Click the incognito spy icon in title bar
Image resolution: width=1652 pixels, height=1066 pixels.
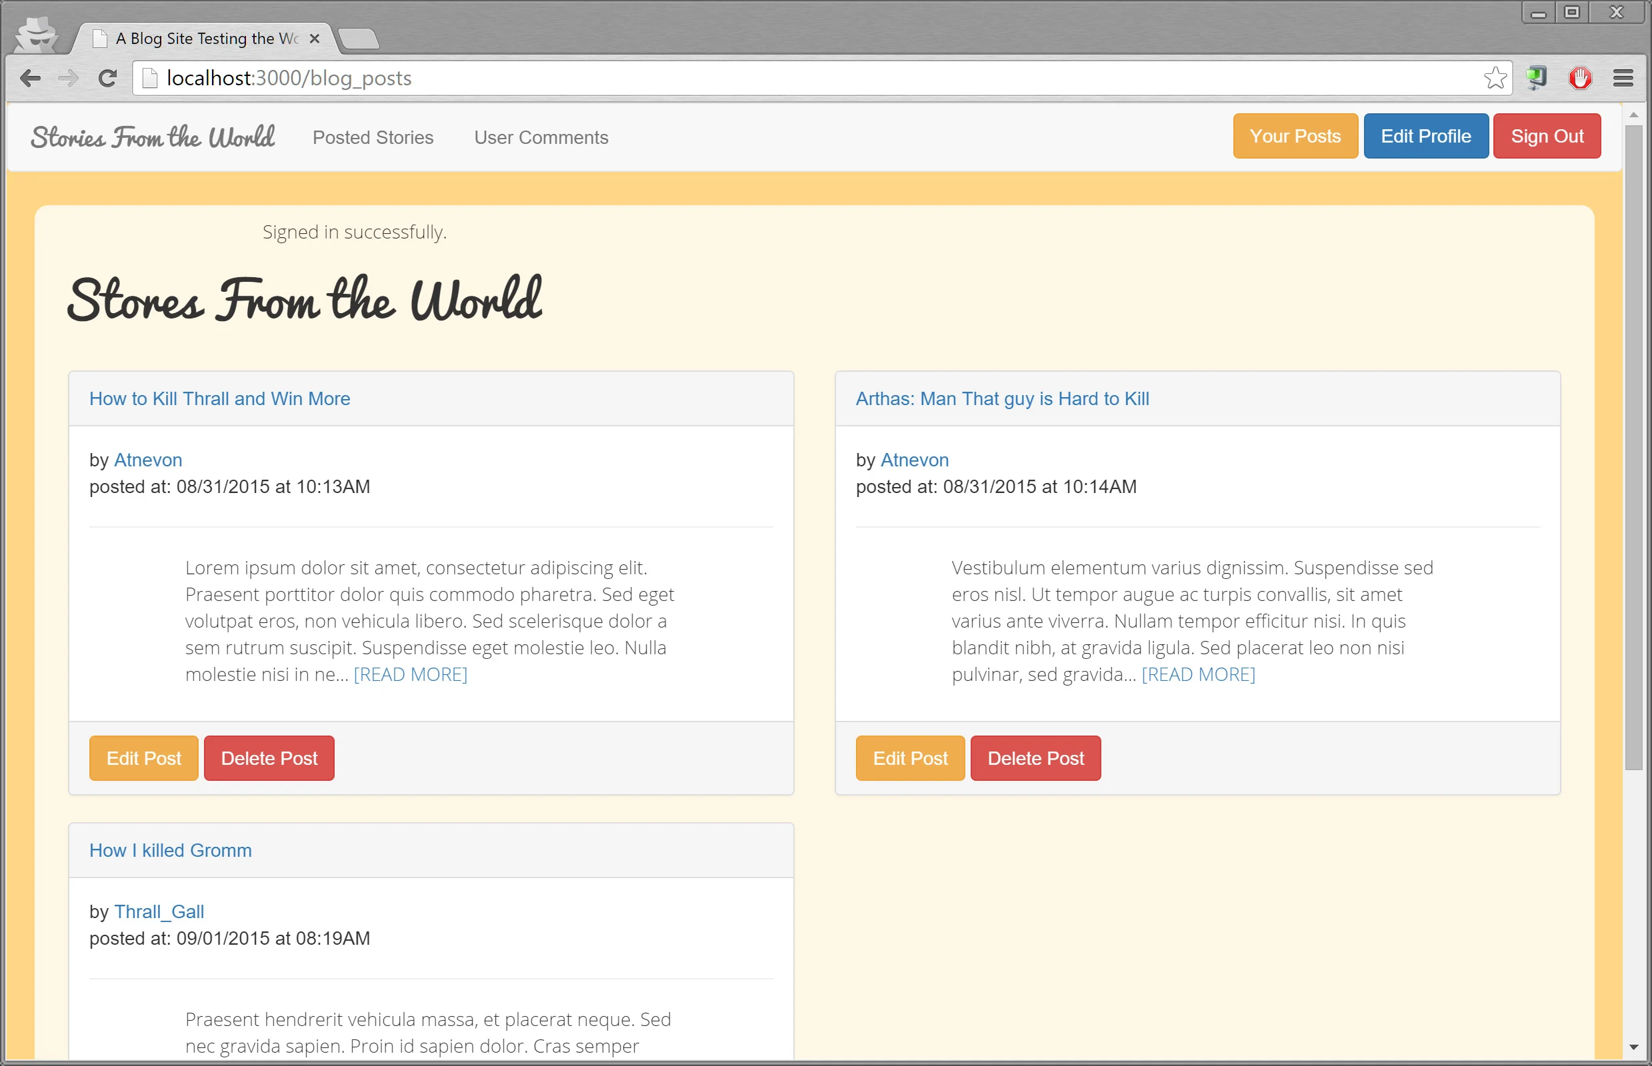(x=37, y=35)
